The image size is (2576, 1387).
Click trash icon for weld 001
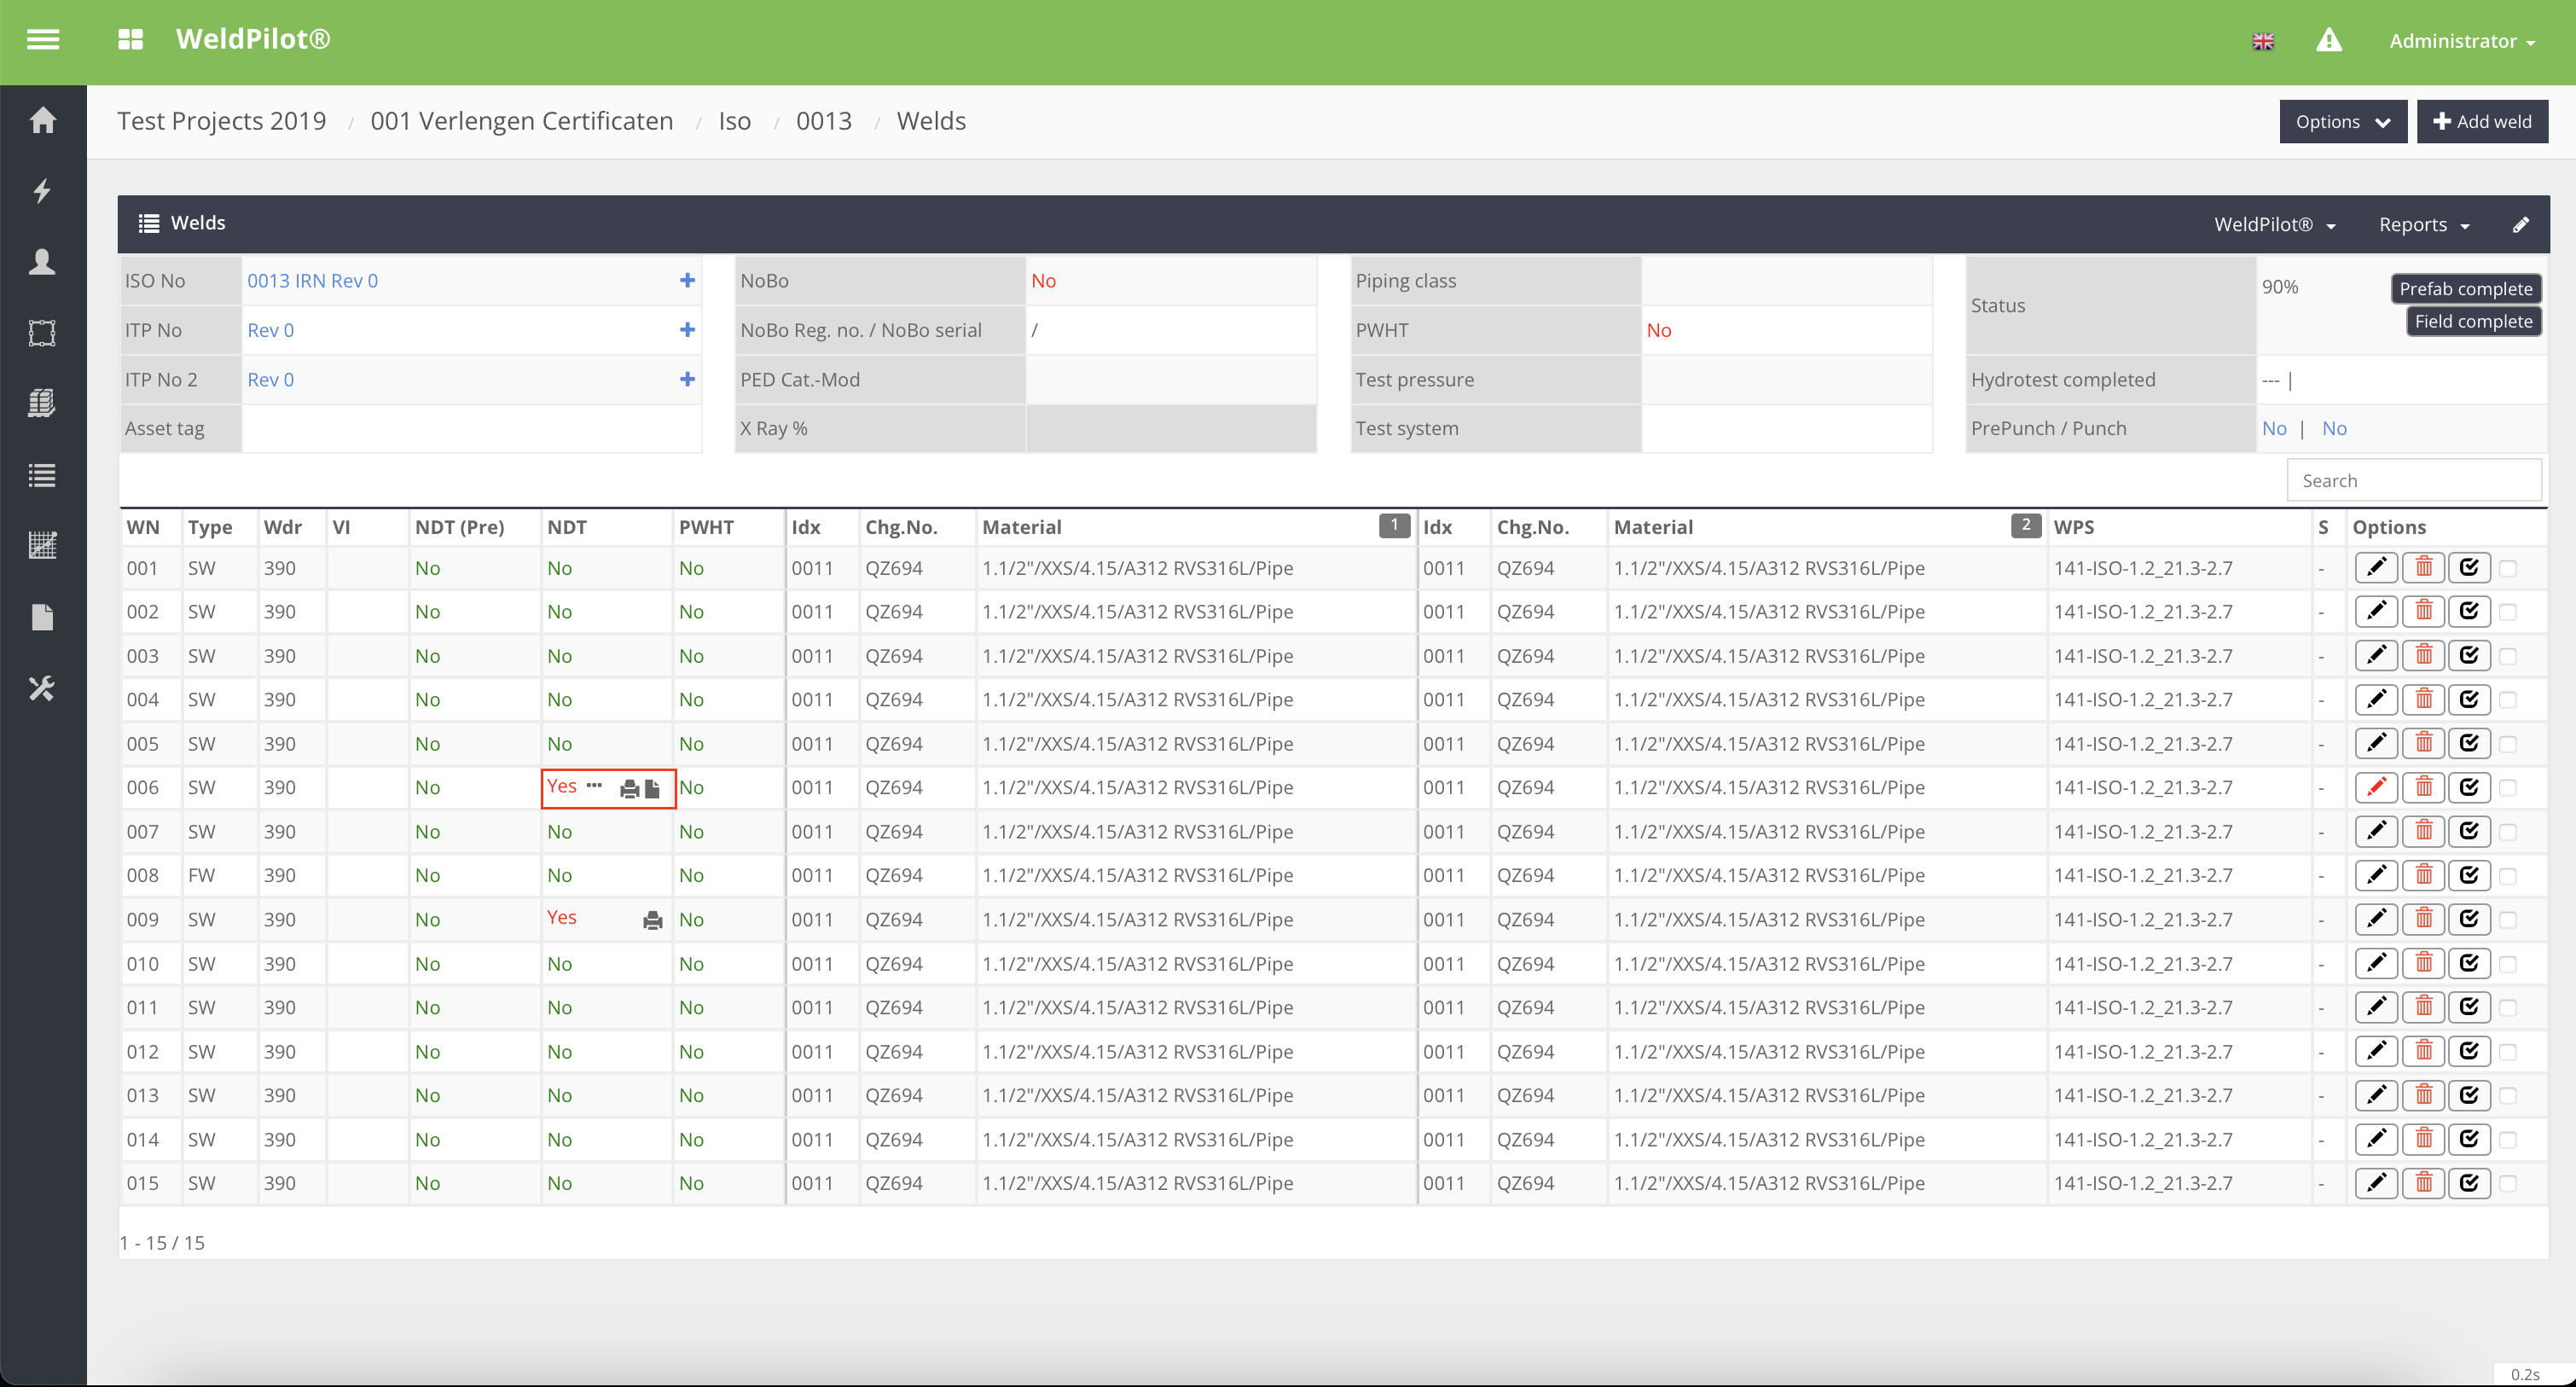2423,568
